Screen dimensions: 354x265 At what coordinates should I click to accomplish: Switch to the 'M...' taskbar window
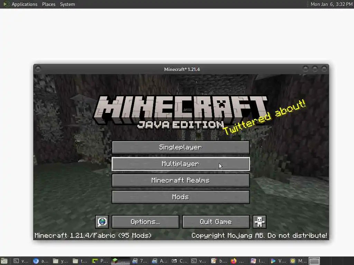pyautogui.click(x=298, y=261)
